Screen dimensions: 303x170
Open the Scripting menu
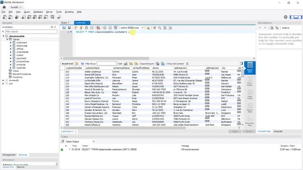69,12
